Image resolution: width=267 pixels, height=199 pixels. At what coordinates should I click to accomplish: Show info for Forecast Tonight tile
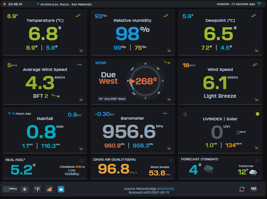[257, 160]
